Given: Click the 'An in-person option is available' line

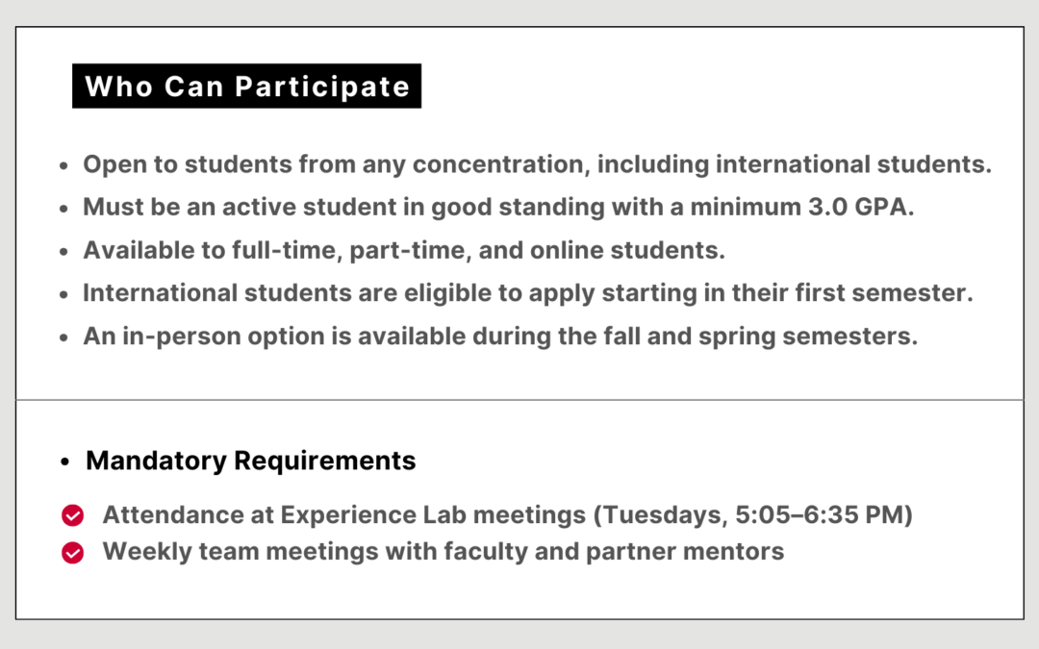Looking at the screenshot, I should 500,337.
